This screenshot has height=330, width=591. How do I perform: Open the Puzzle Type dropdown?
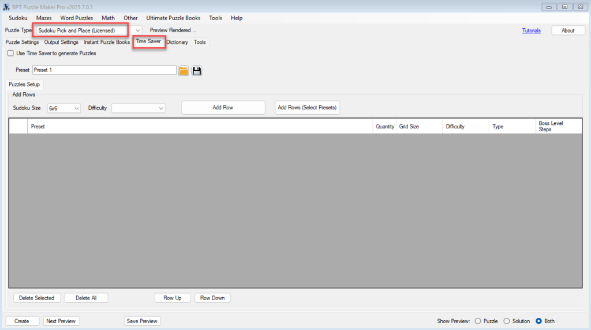[x=137, y=31]
